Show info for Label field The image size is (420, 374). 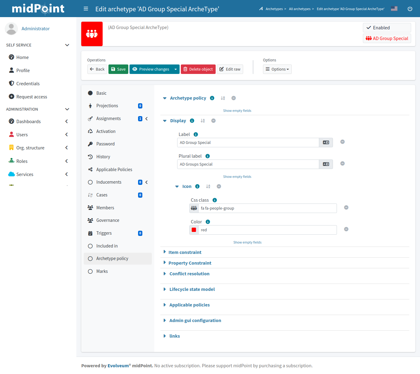pos(196,134)
